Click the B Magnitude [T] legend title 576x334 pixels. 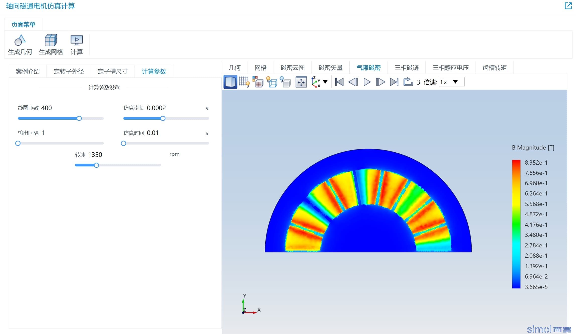(533, 148)
